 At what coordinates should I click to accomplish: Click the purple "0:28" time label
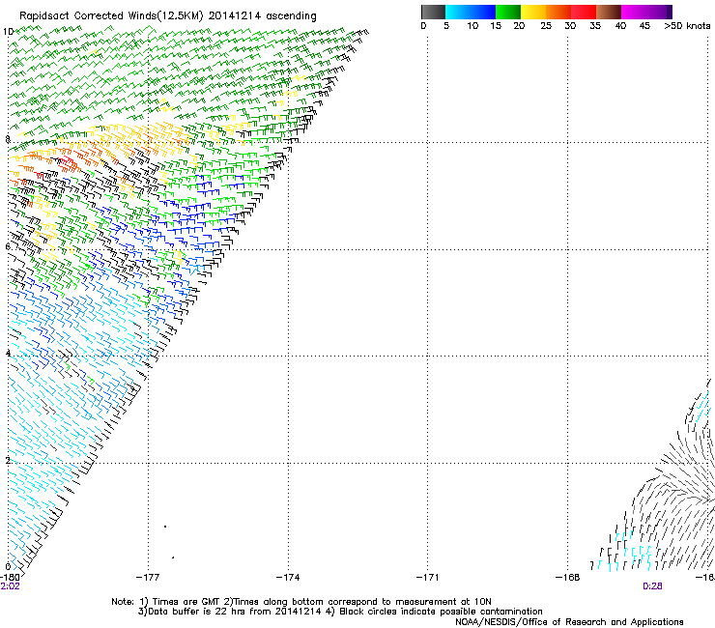tap(652, 586)
